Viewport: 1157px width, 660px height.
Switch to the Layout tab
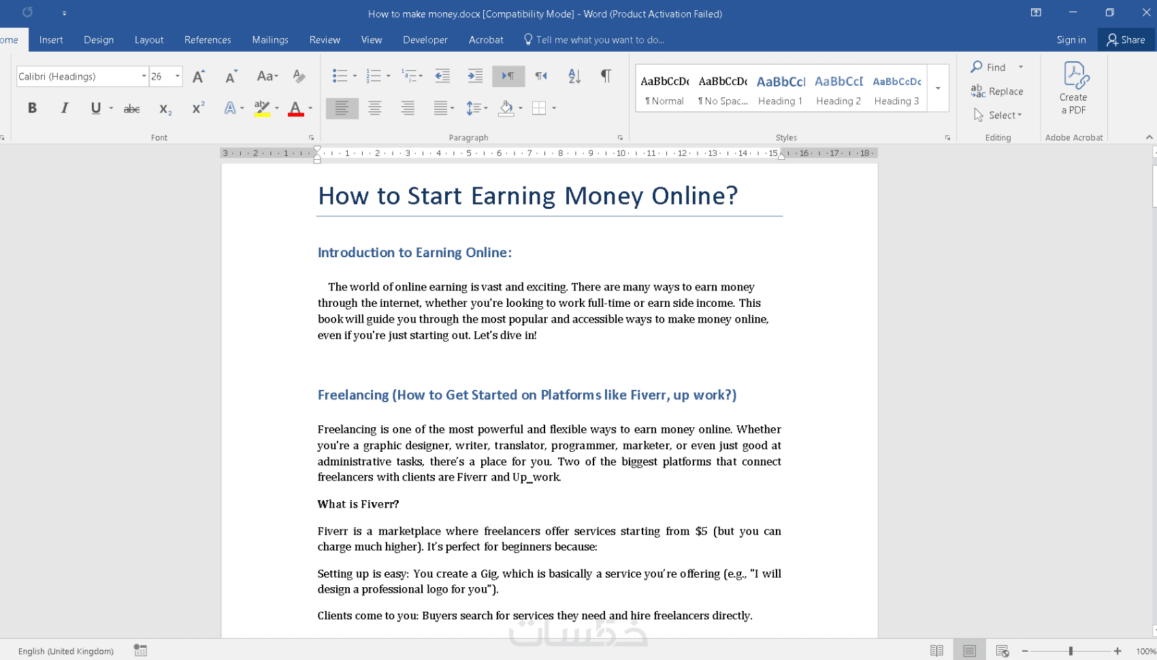point(149,39)
